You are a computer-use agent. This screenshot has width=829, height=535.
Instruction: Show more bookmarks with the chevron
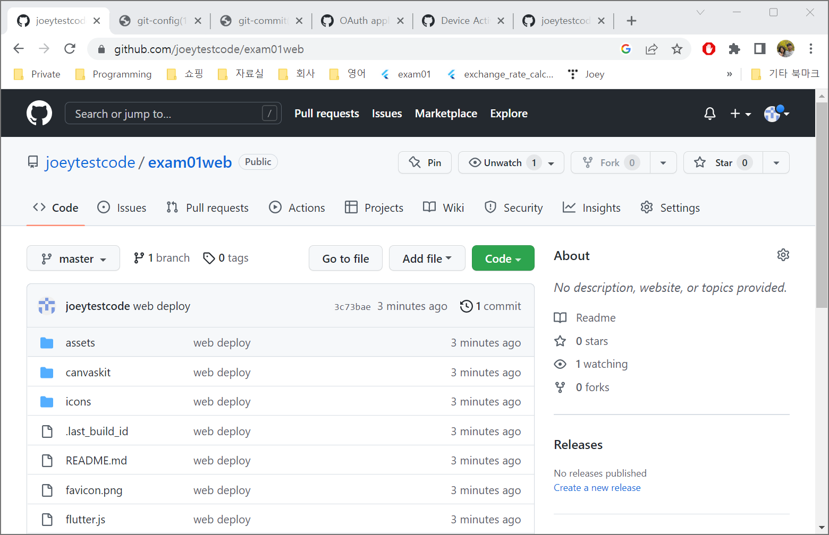[x=730, y=74]
